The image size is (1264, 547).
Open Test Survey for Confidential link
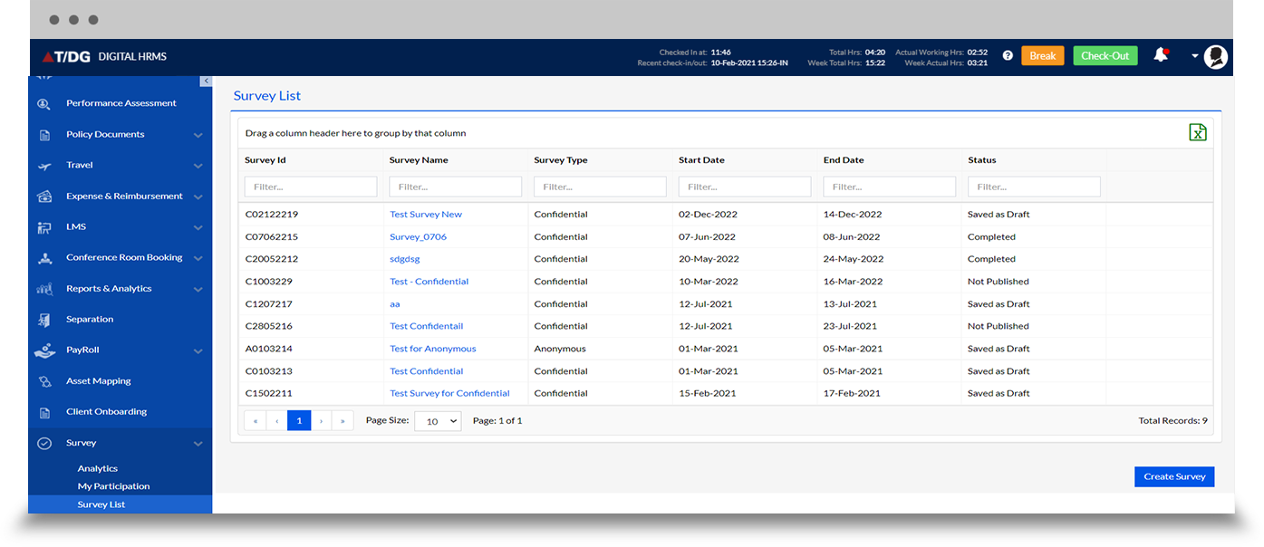(449, 394)
